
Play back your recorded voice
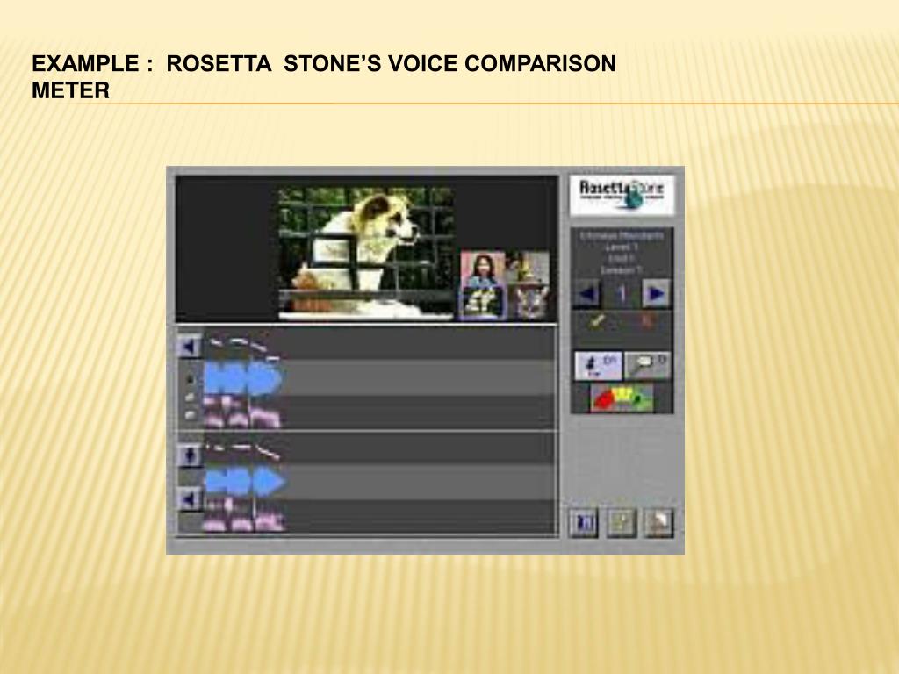[190, 499]
